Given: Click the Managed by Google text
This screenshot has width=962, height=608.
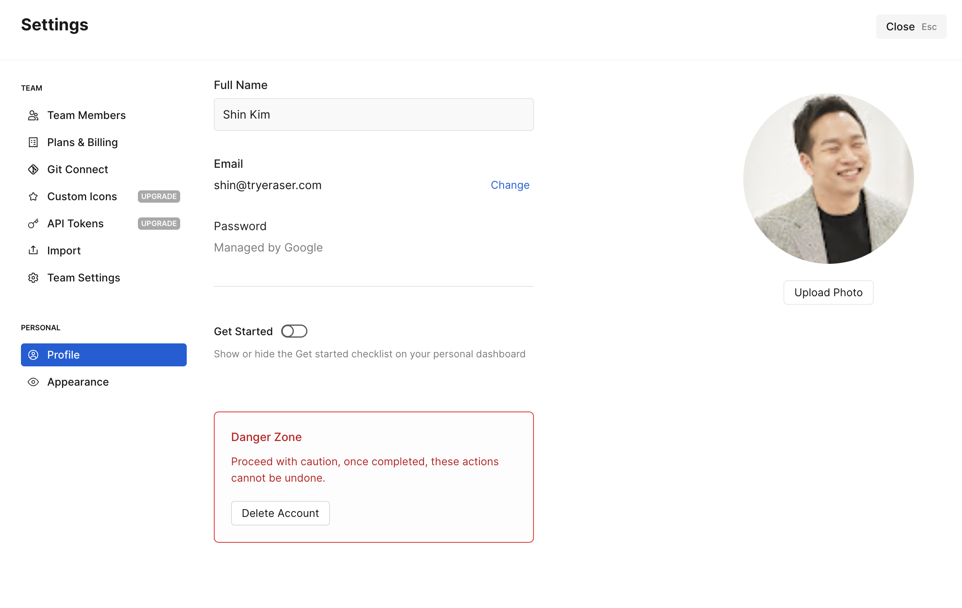Looking at the screenshot, I should tap(268, 247).
